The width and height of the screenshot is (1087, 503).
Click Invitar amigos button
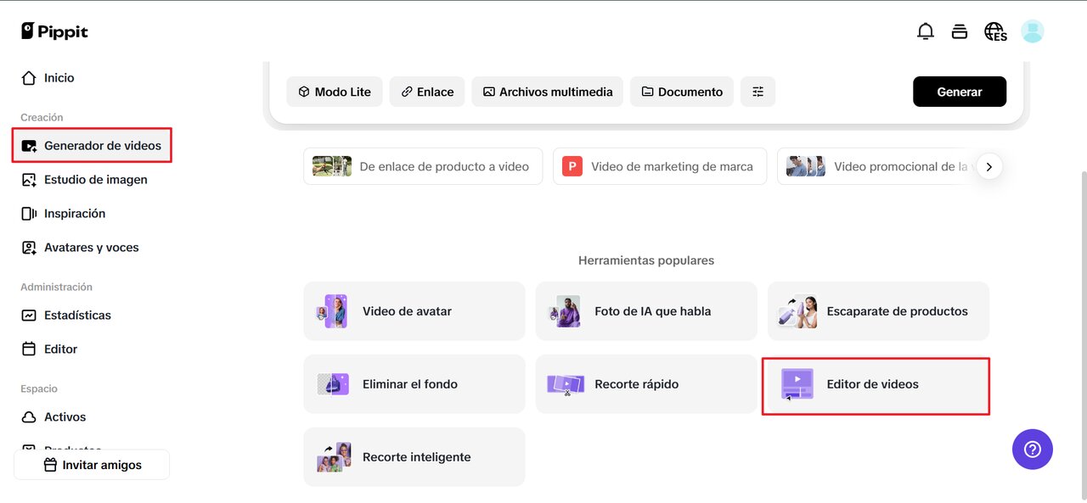point(92,465)
